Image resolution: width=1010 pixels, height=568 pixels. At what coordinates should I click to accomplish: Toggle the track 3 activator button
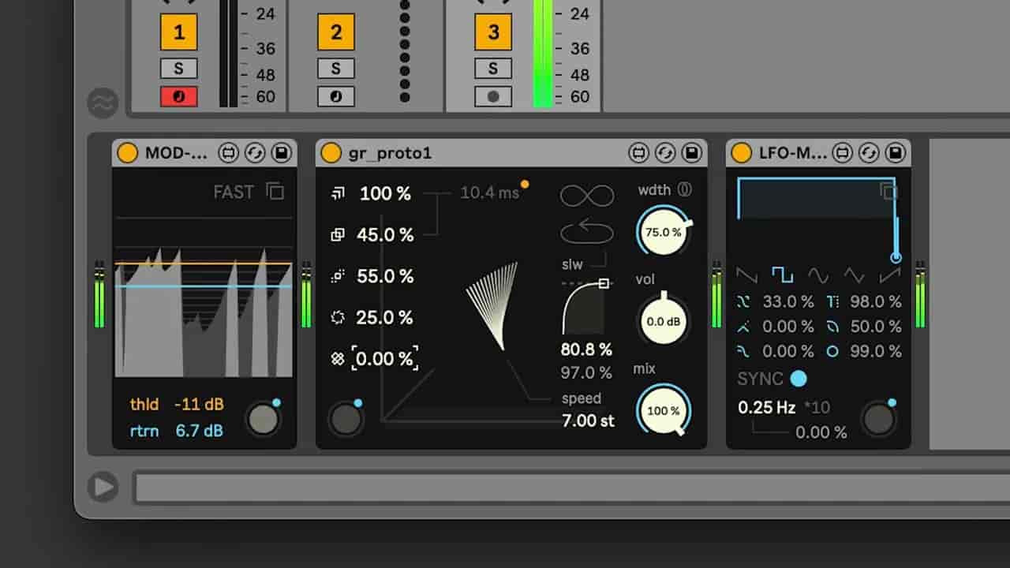(x=493, y=32)
